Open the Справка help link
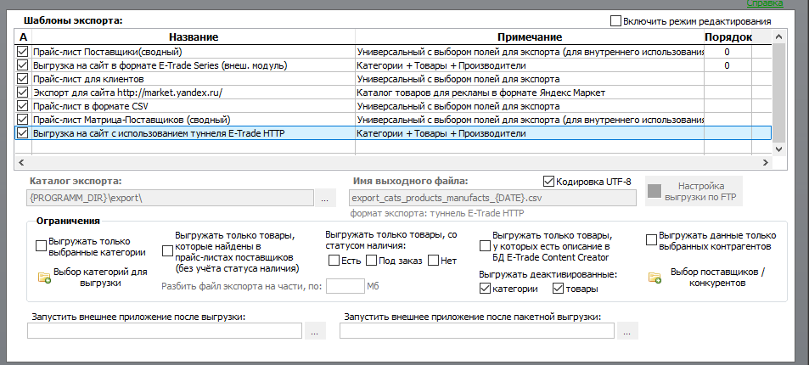The height and width of the screenshot is (365, 809). click(x=765, y=3)
